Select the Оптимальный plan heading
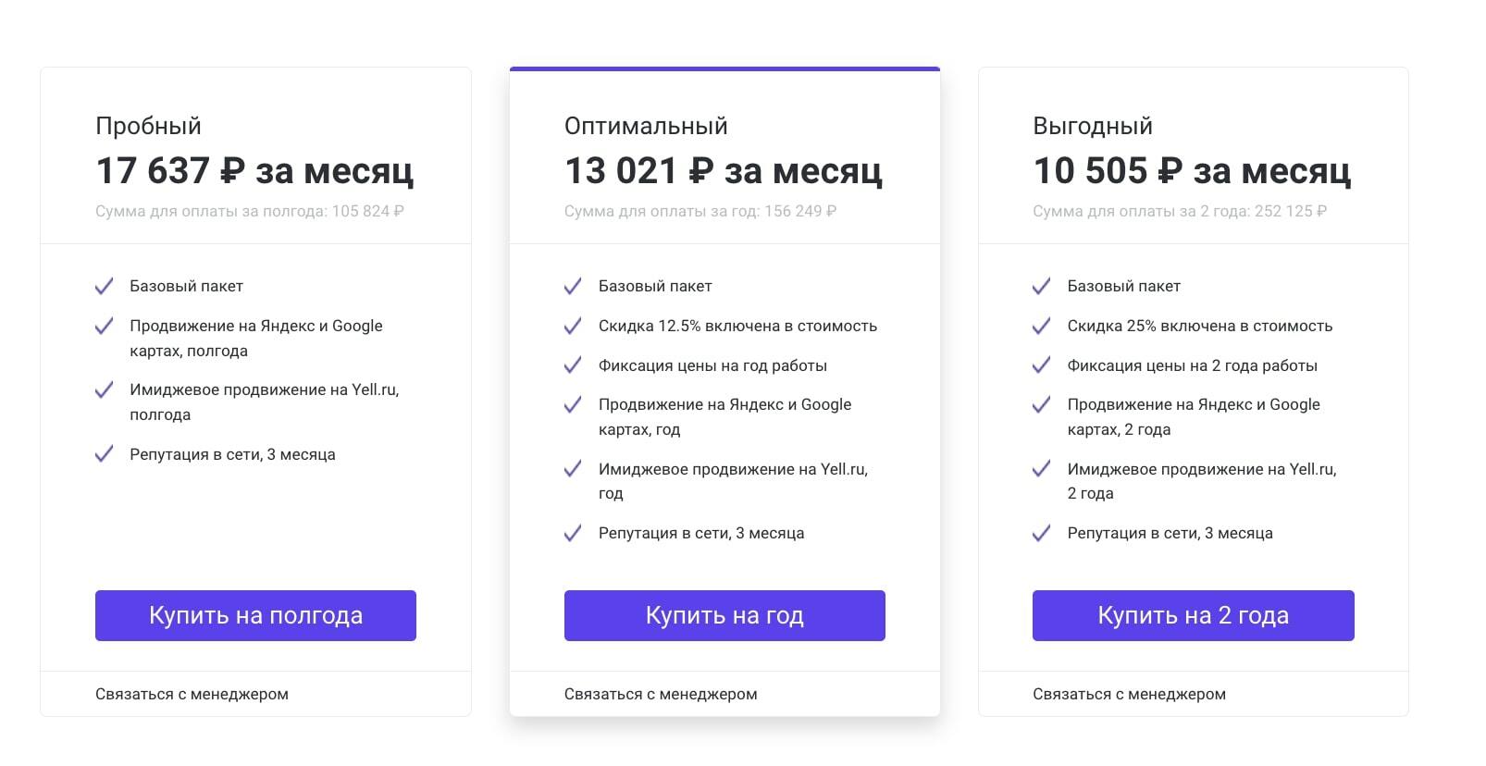The image size is (1486, 766). (x=646, y=126)
